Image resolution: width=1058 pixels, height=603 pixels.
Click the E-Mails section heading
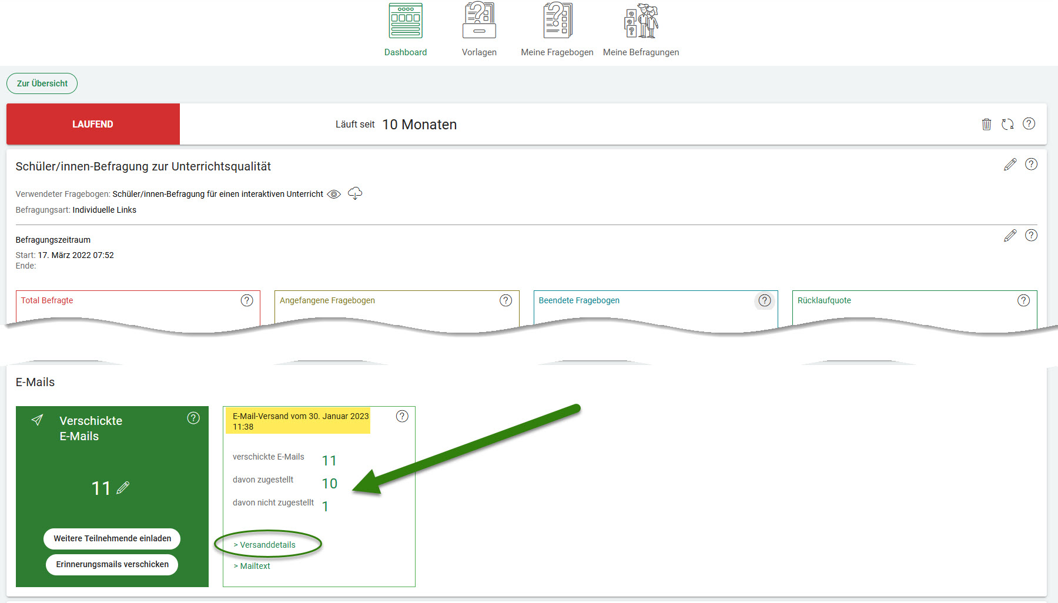tap(35, 382)
